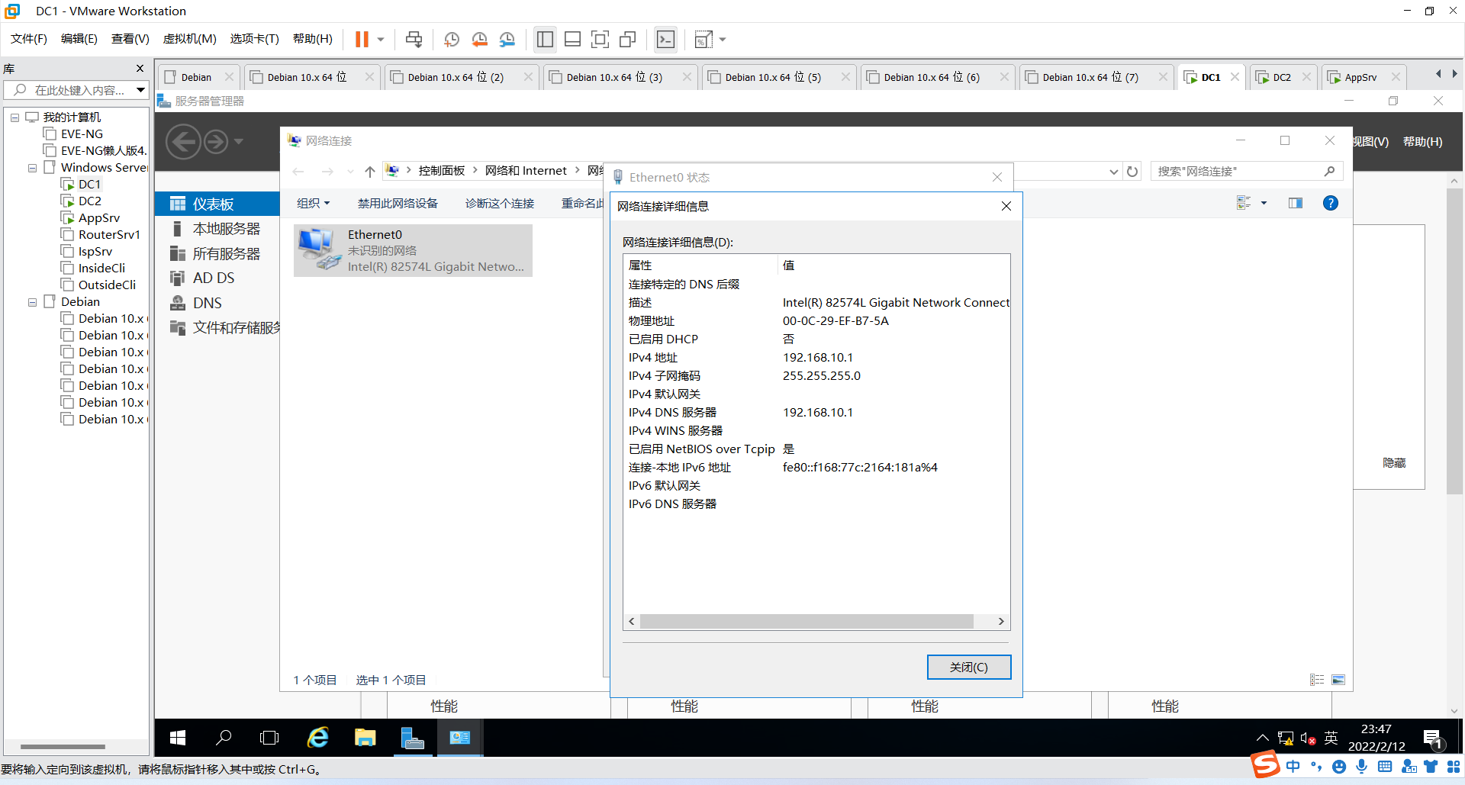The image size is (1465, 785).
Task: Pause the DC1 virtual machine
Action: pos(362,39)
